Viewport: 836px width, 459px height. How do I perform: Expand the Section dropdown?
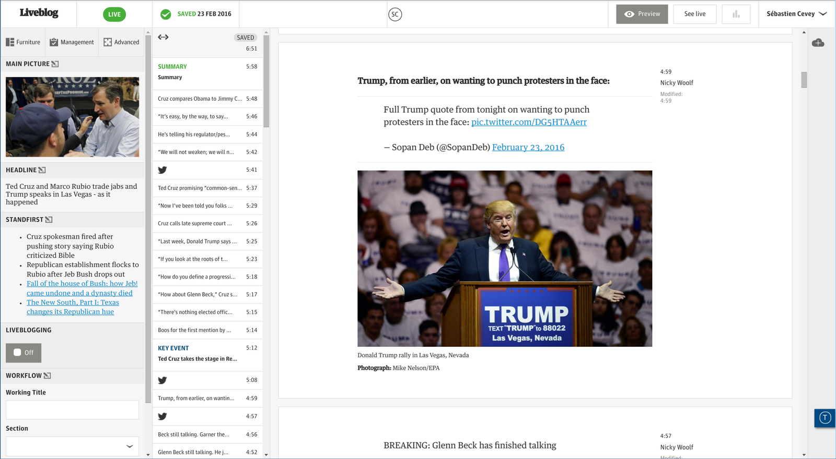[73, 446]
